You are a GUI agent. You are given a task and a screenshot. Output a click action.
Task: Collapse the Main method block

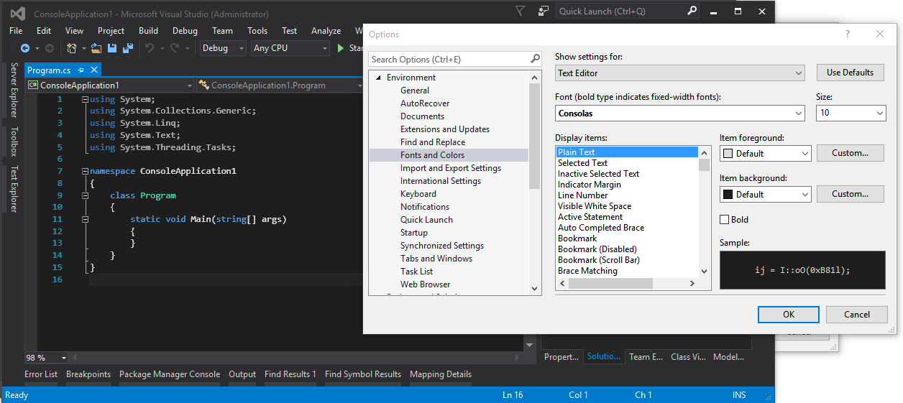86,219
